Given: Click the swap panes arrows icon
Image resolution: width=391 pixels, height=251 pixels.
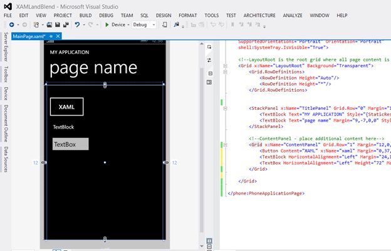Looking at the screenshot, I should click(x=209, y=60).
